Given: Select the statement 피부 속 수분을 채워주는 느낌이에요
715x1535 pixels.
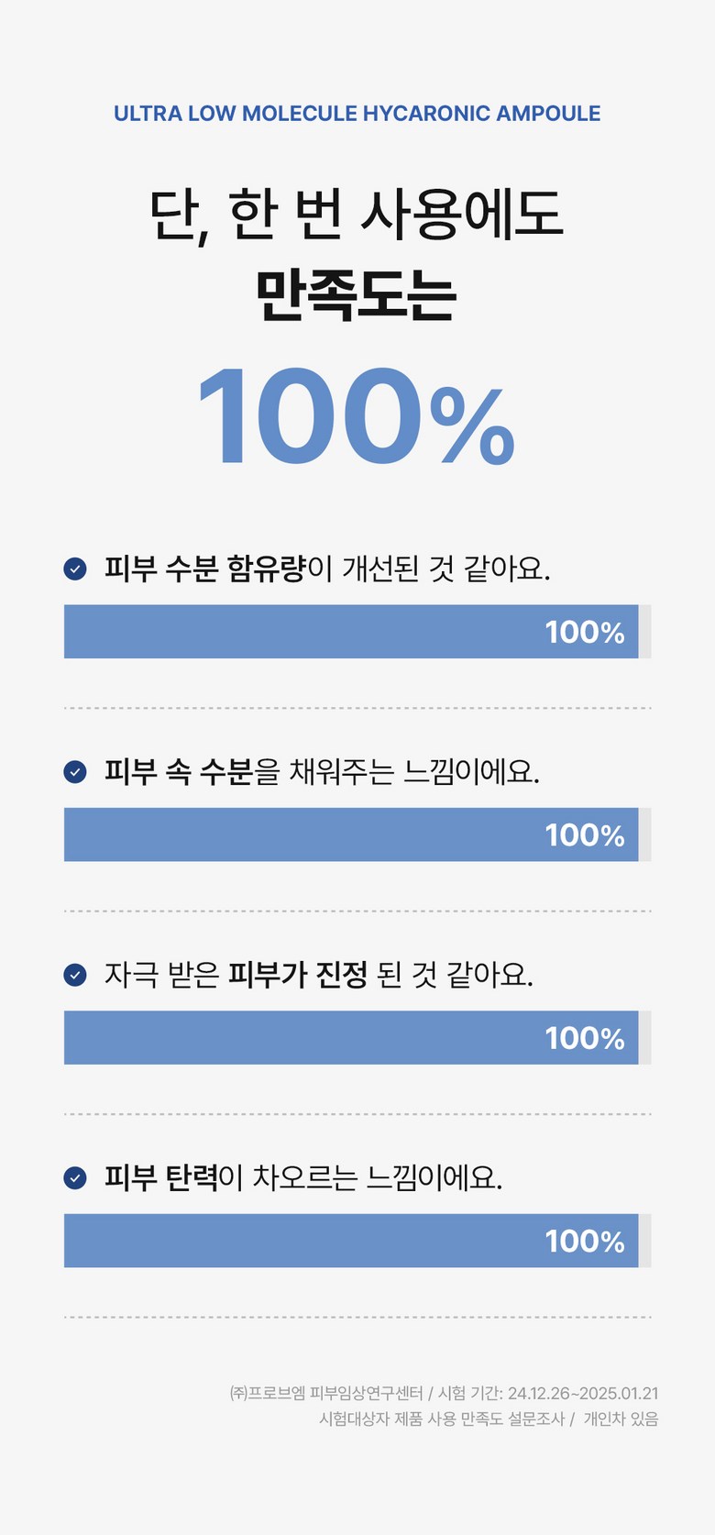Looking at the screenshot, I should click(x=322, y=772).
